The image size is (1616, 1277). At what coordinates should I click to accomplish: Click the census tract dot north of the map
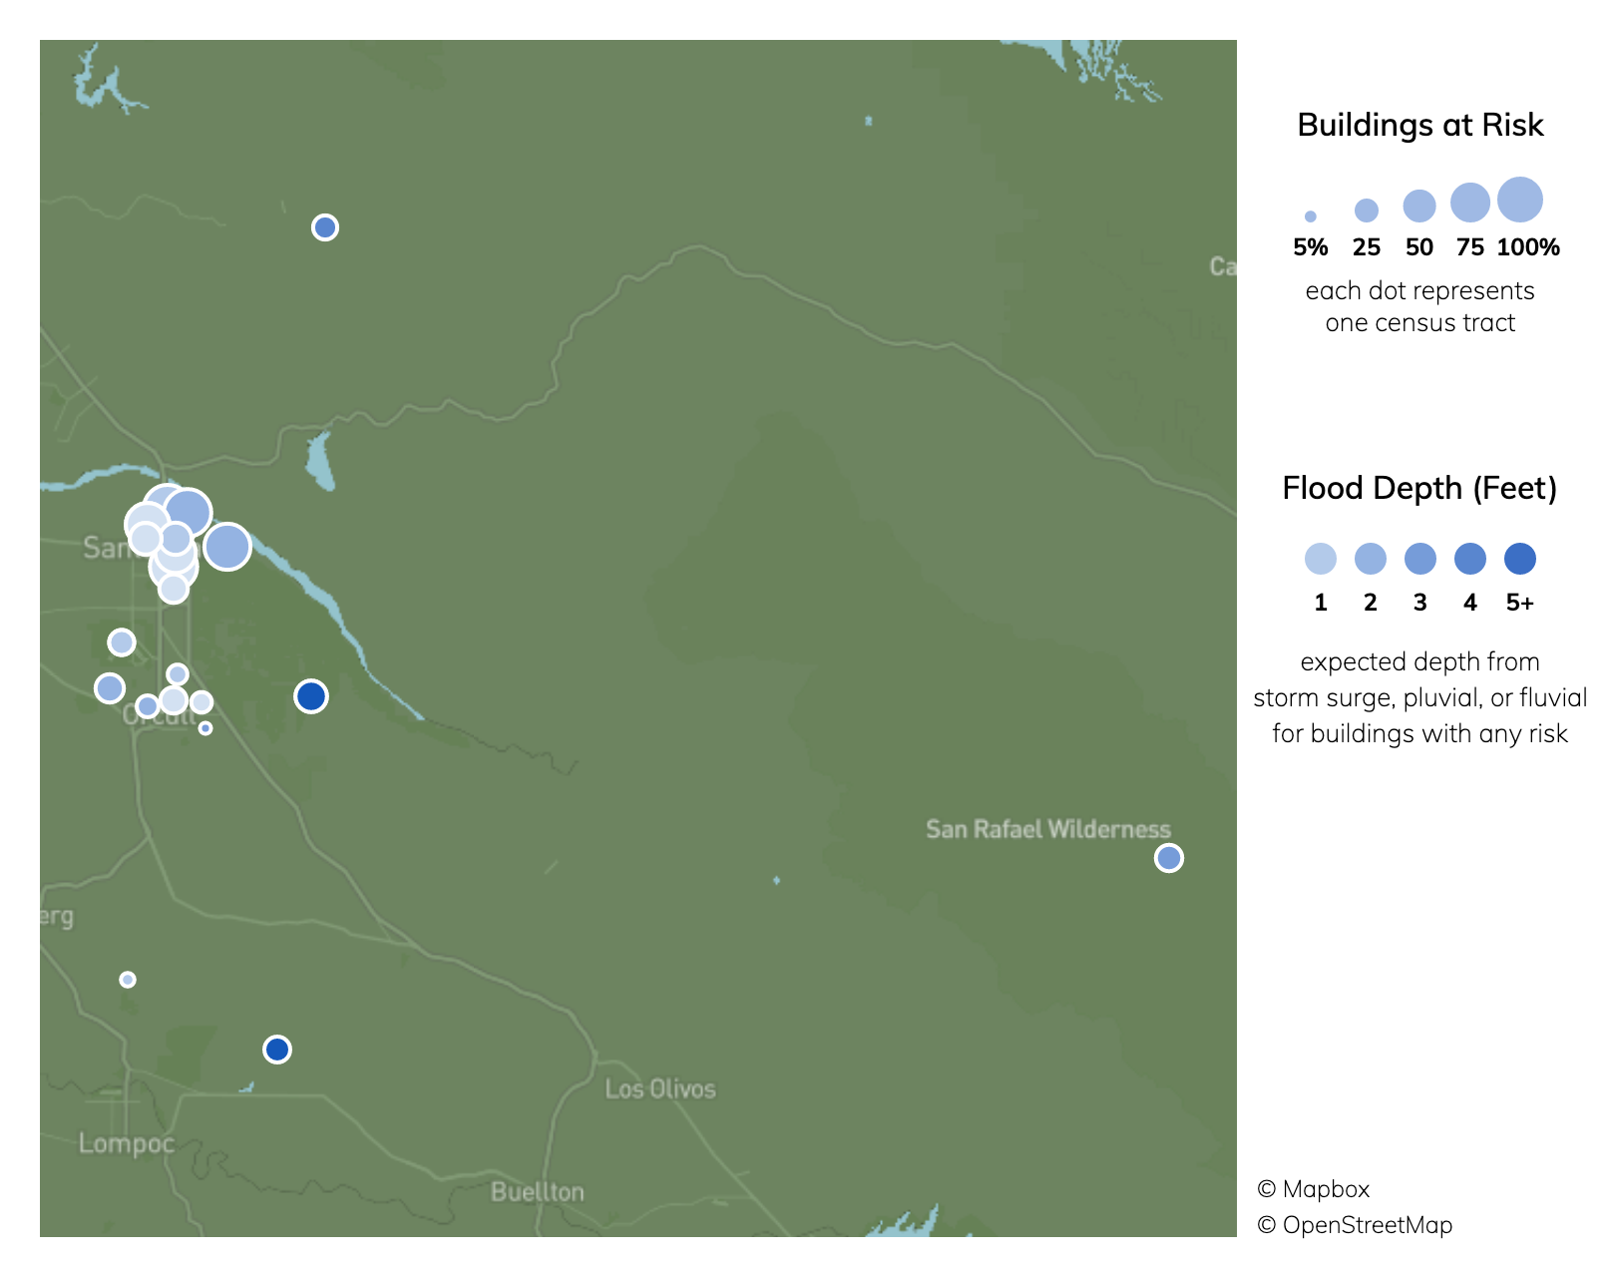click(x=325, y=227)
